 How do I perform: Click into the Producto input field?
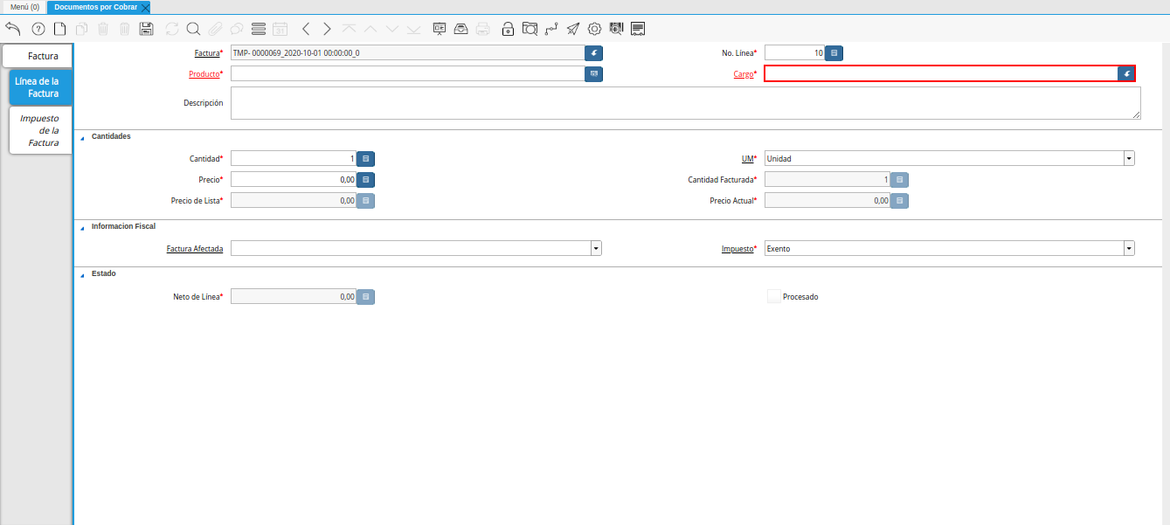[407, 74]
